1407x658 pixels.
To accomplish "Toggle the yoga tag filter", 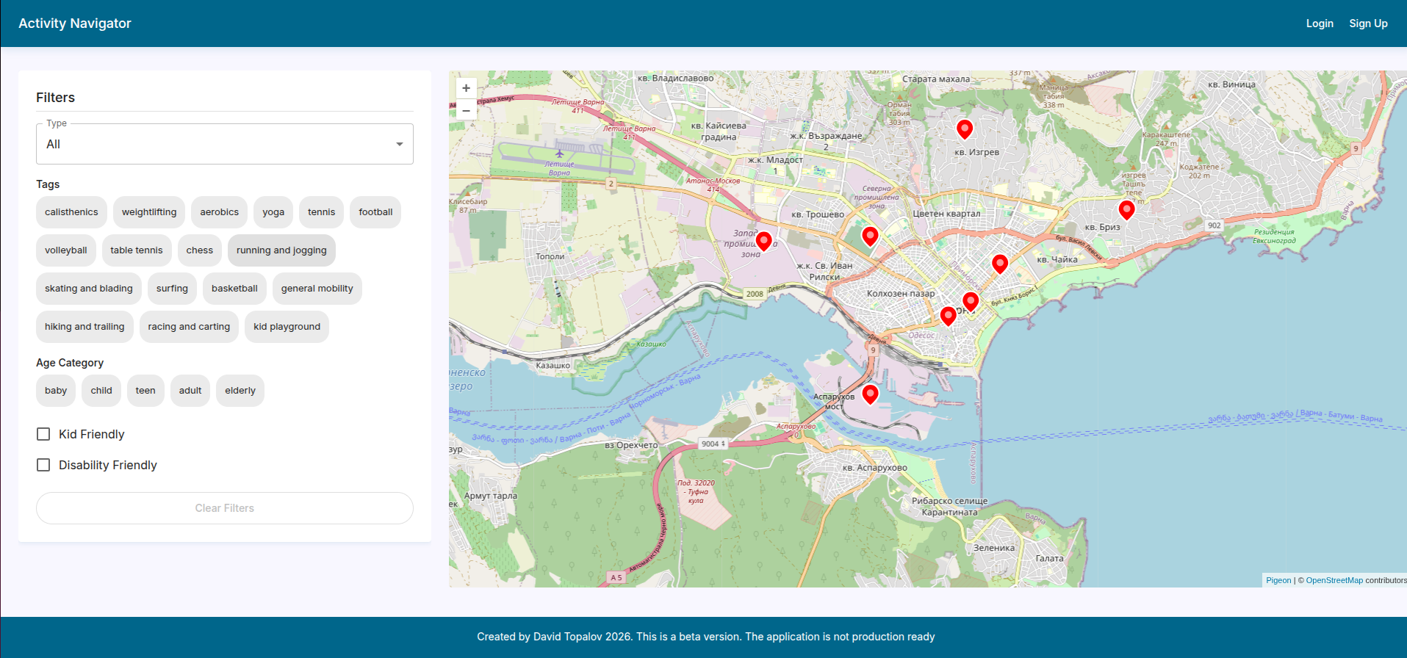I will coord(273,212).
